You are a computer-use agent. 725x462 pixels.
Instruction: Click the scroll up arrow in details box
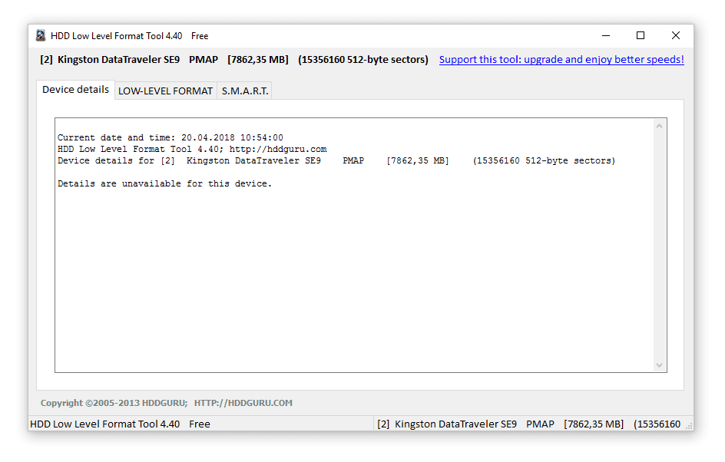[660, 126]
